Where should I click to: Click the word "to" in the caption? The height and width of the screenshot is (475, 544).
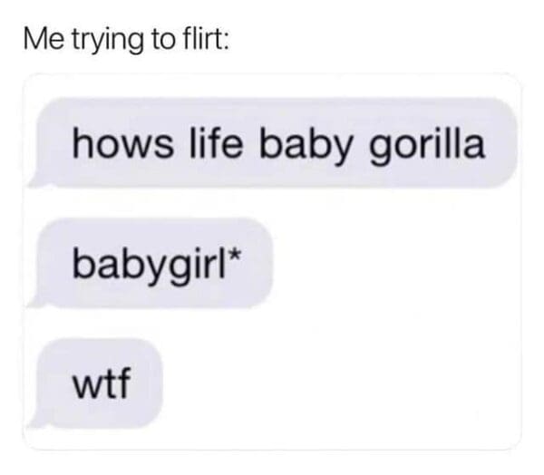pyautogui.click(x=160, y=40)
